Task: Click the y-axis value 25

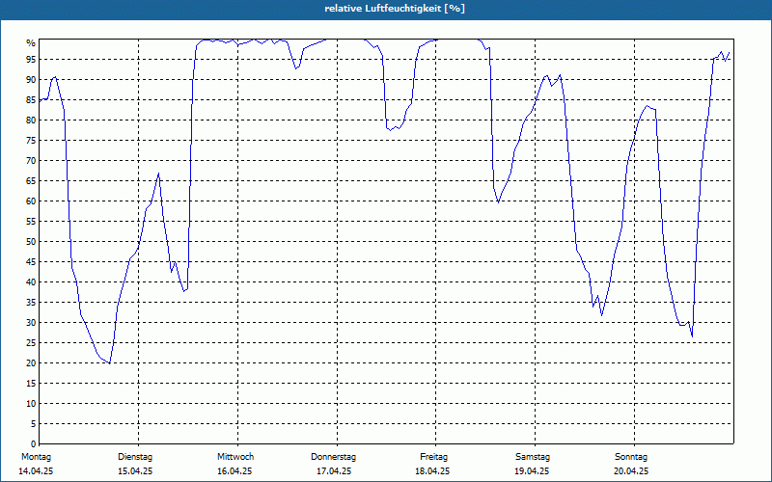Action: [31, 343]
